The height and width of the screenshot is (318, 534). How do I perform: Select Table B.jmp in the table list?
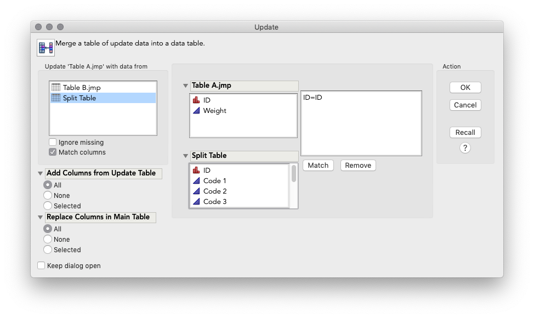[103, 88]
